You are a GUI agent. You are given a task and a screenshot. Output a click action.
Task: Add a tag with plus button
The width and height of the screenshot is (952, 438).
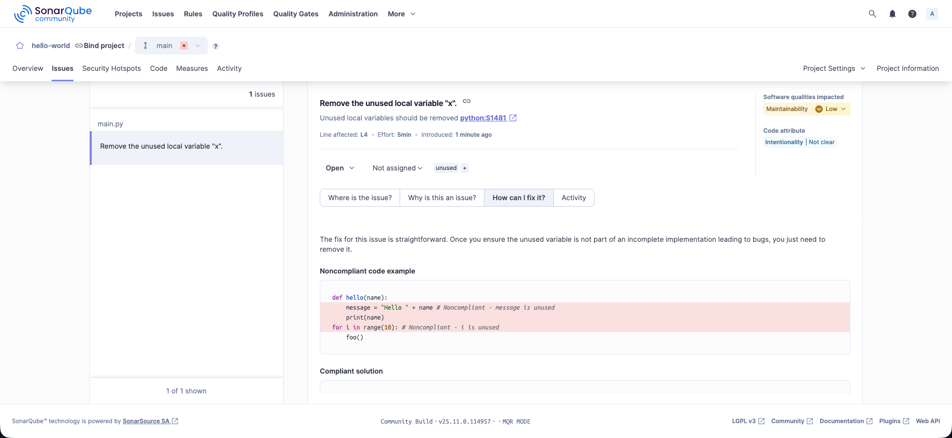click(x=465, y=168)
